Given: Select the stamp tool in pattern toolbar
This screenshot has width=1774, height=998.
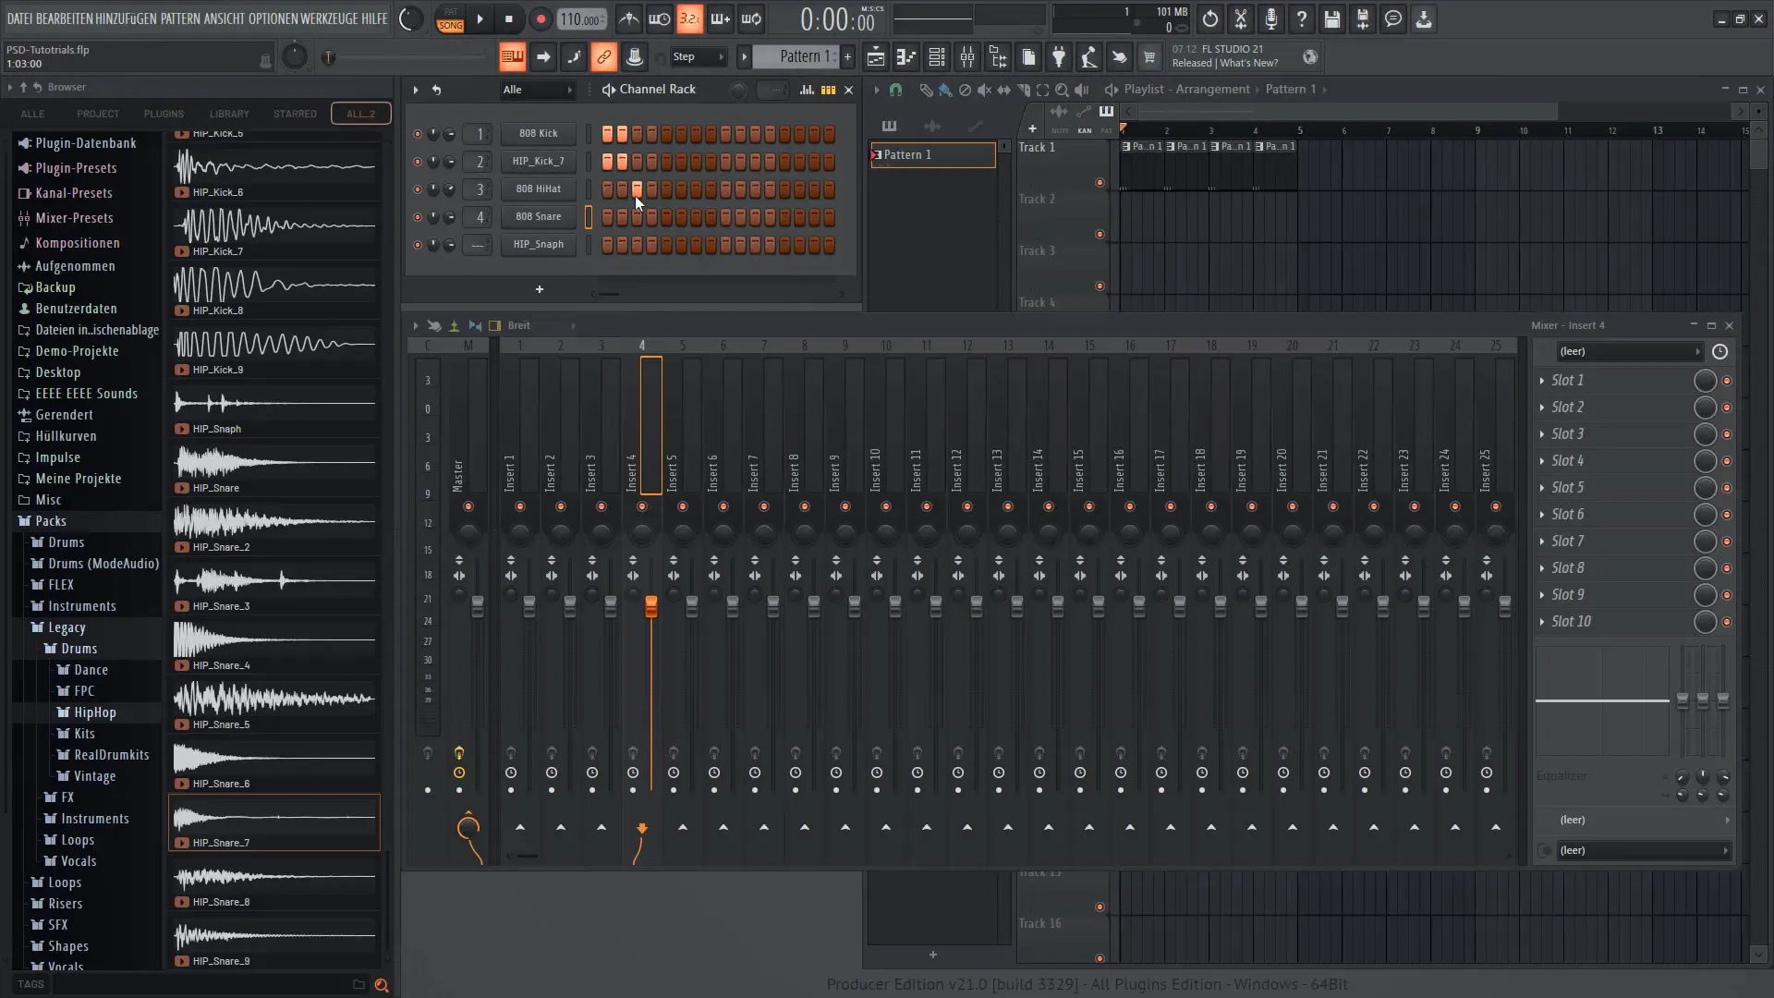Looking at the screenshot, I should coord(635,57).
